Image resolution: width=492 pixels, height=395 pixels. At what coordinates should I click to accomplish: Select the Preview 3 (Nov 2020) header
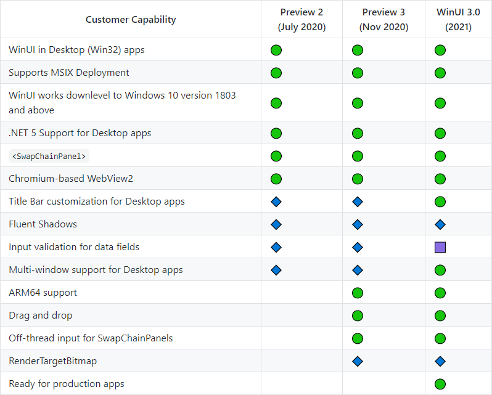click(x=383, y=20)
